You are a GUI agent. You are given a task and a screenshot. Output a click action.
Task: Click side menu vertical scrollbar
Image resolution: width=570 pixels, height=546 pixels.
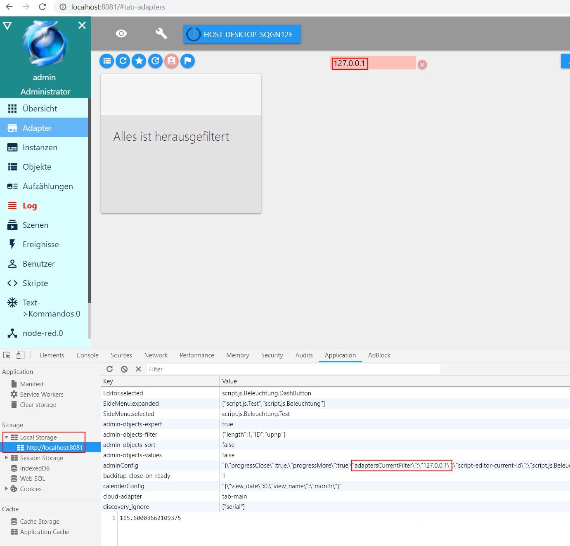coord(89,201)
